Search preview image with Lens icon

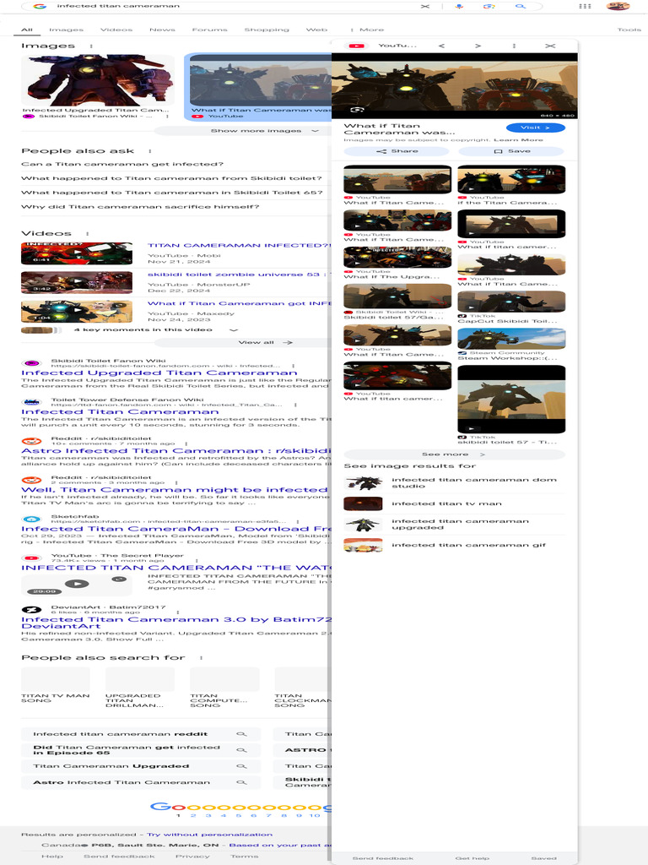pos(357,110)
